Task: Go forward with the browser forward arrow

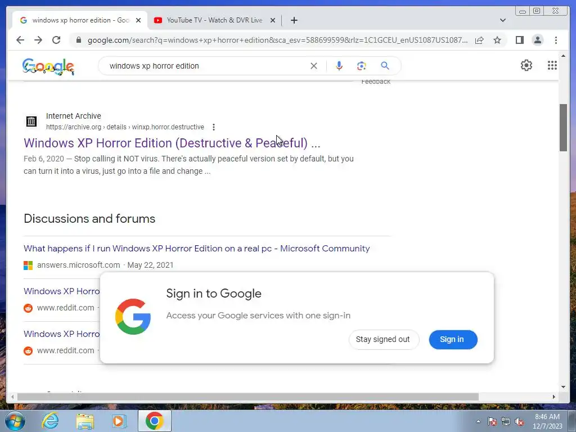Action: [38, 40]
